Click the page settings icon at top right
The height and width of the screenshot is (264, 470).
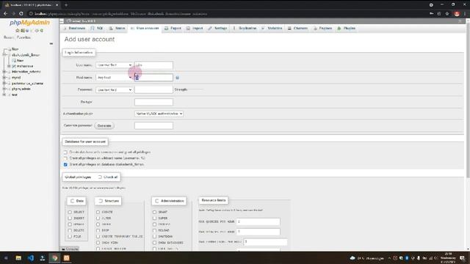coord(460,21)
